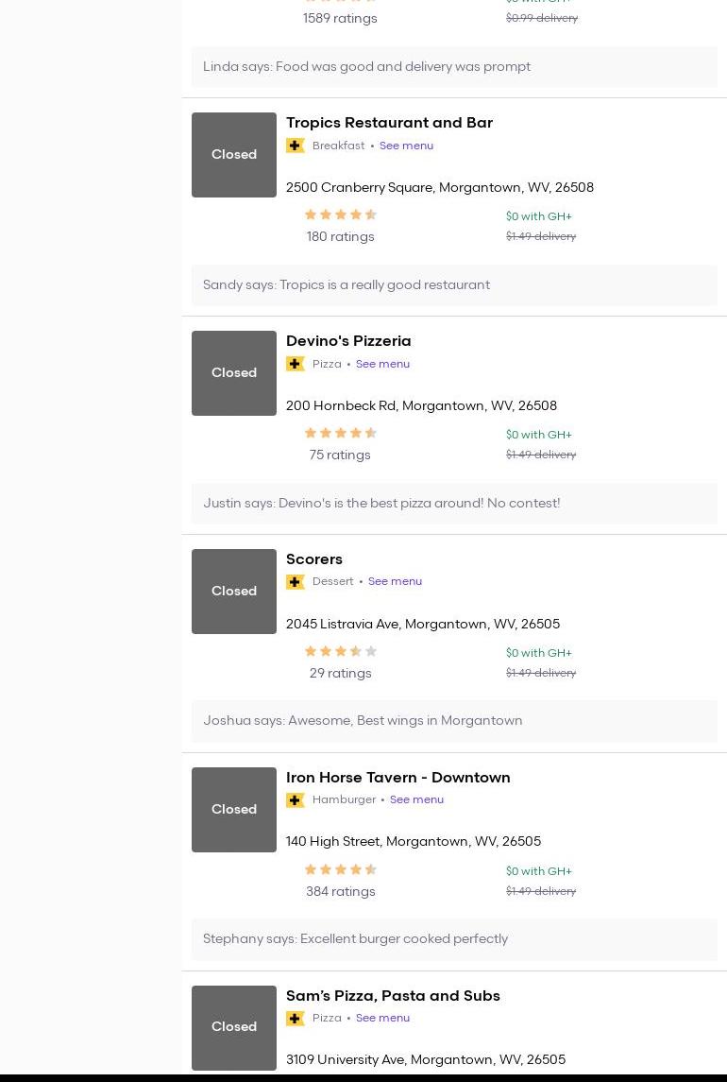The width and height of the screenshot is (727, 1082).
Task: Click the Closed thumbnail for Scorers
Action: [x=234, y=592]
